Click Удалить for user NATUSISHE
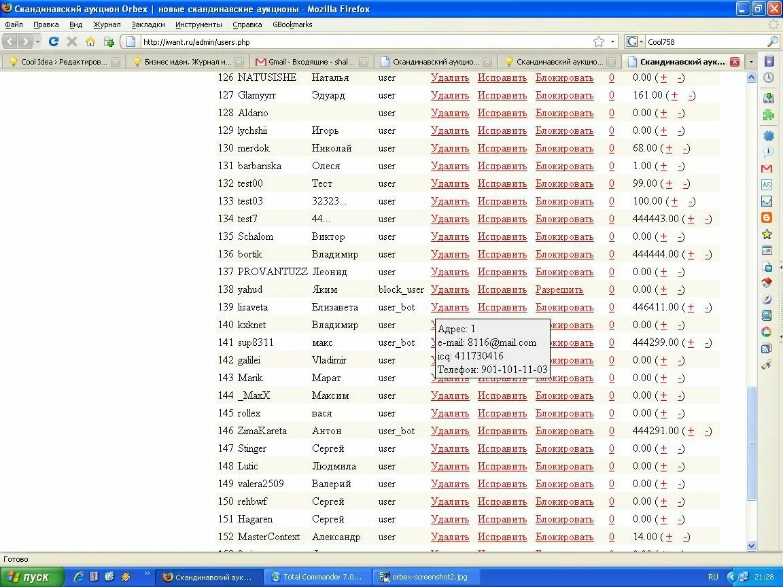Image resolution: width=783 pixels, height=587 pixels. pos(450,78)
